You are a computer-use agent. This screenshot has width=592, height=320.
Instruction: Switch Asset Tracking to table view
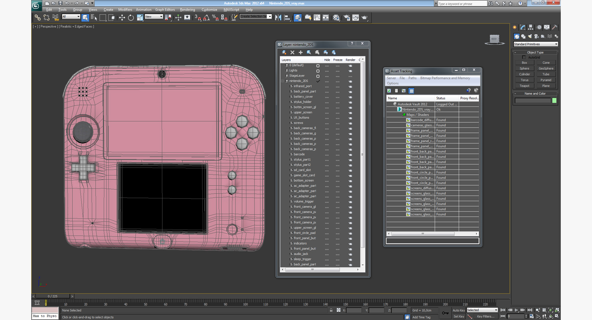pyautogui.click(x=411, y=91)
